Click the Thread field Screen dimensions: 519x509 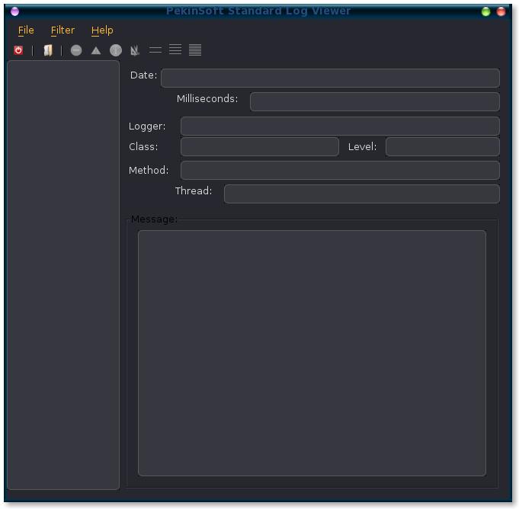pos(362,194)
